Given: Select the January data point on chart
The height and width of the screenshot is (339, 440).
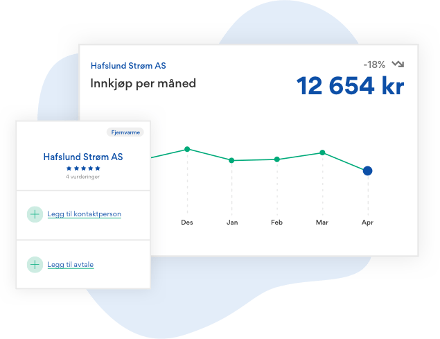Looking at the screenshot, I should tap(232, 160).
